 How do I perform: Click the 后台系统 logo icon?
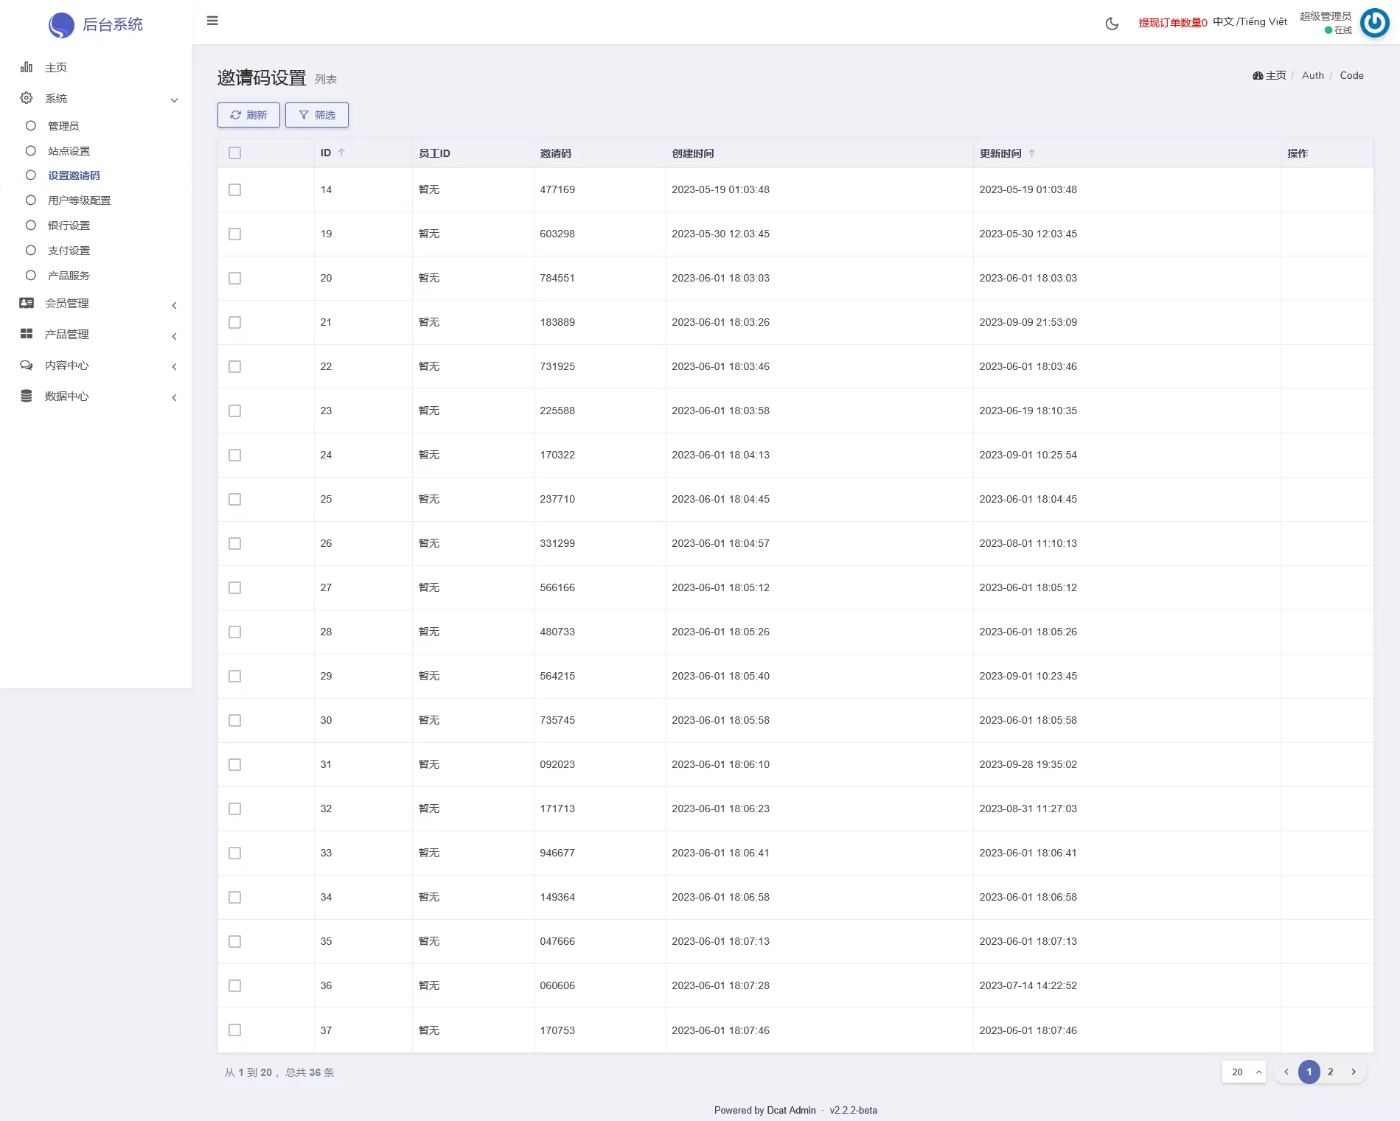[x=61, y=25]
